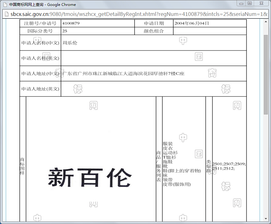The width and height of the screenshot is (271, 224).
Task: Click the goods item 服装
Action: click(x=168, y=144)
